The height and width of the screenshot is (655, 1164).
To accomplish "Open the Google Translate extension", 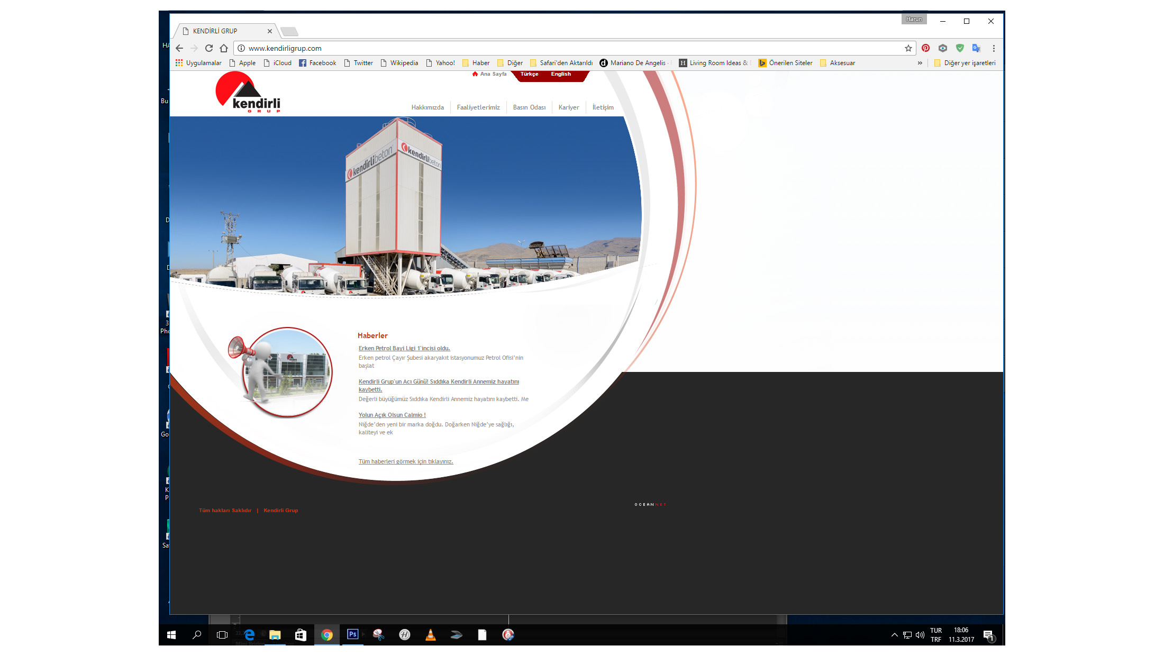I will point(977,48).
